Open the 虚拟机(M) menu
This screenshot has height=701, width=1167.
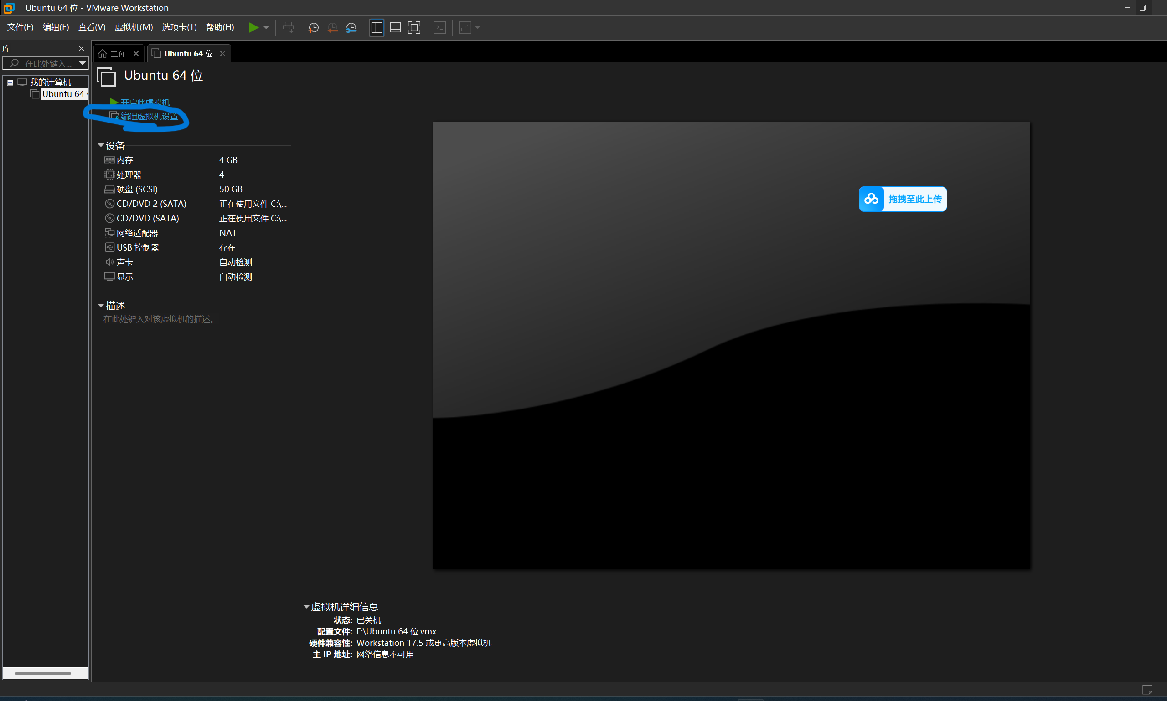134,27
